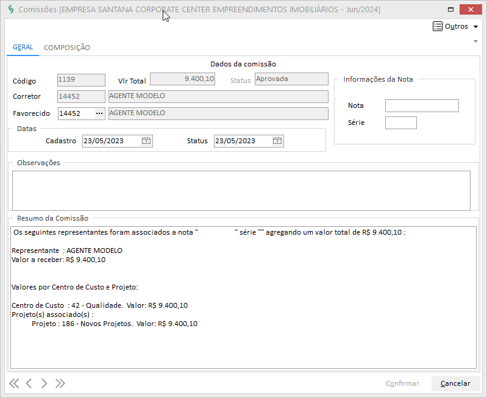
Task: Click Corretor name field AGENTE MODELO
Action: click(218, 96)
